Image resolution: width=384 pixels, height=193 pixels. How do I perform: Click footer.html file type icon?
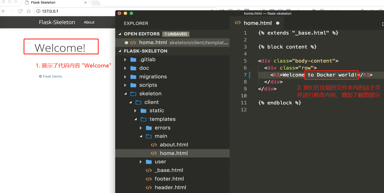click(x=149, y=179)
